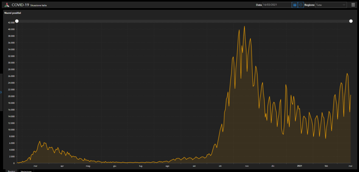Click the ago x-axis label

167,166
